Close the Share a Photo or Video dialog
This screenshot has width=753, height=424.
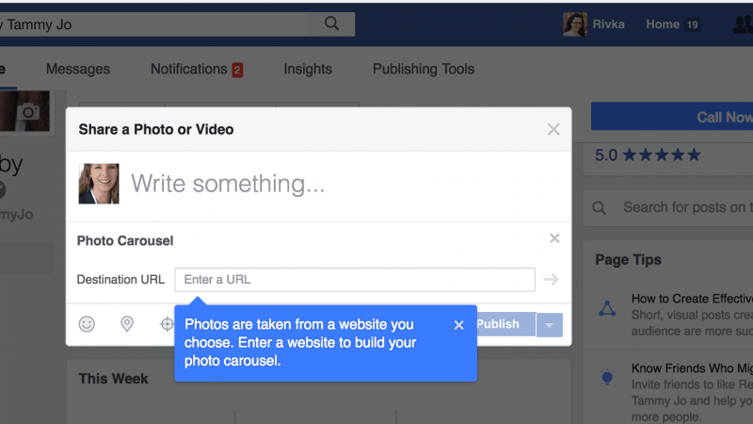point(553,129)
